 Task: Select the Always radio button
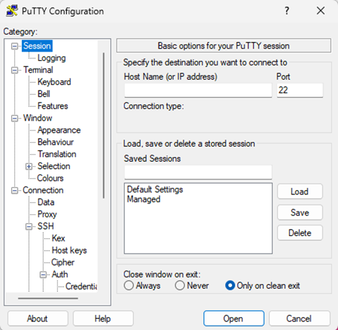pyautogui.click(x=128, y=285)
